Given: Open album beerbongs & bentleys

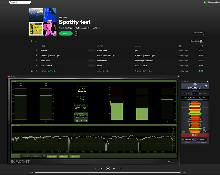Looking at the screenshot, I should [x=144, y=61].
